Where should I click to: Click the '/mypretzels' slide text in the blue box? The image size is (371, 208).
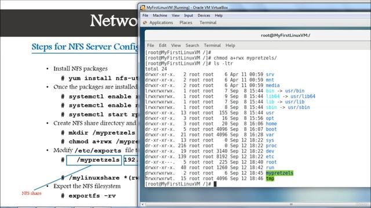[98, 160]
